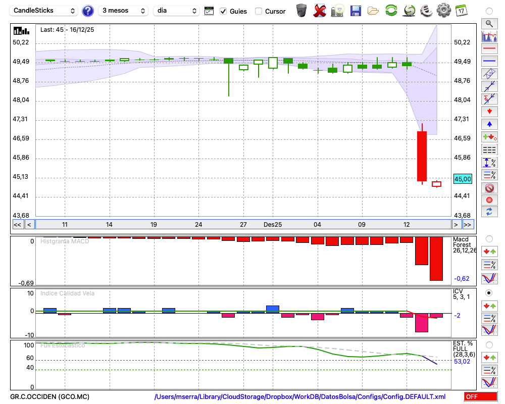Click the dashed lines grid tool
The width and height of the screenshot is (505, 404).
click(489, 149)
